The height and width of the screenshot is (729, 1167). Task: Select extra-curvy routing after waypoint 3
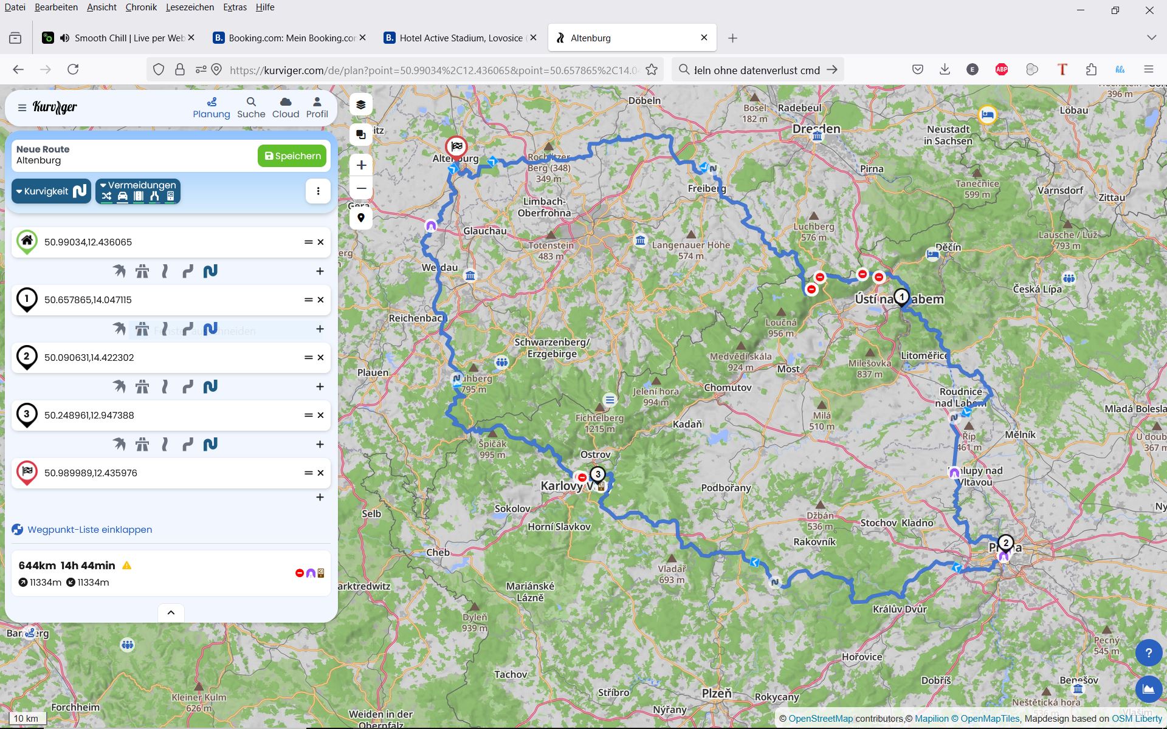point(210,444)
